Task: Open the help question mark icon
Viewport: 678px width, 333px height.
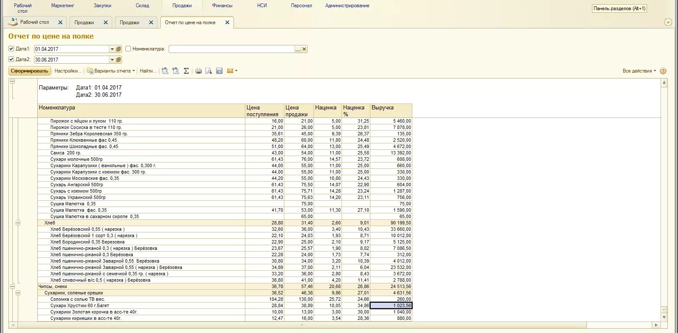Action: tap(663, 71)
